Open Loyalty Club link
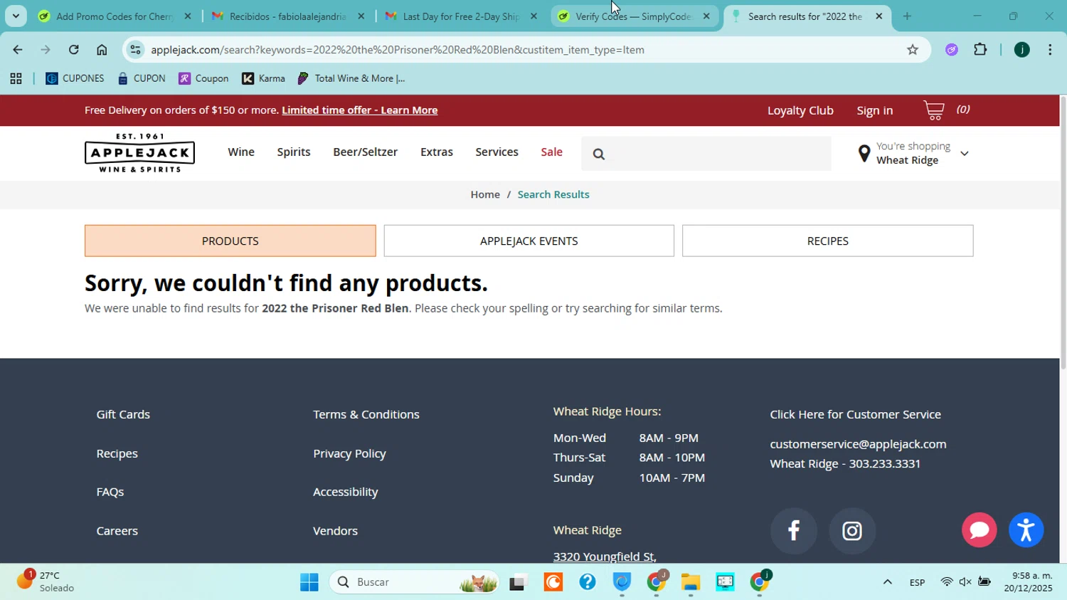This screenshot has height=600, width=1067. click(x=800, y=110)
